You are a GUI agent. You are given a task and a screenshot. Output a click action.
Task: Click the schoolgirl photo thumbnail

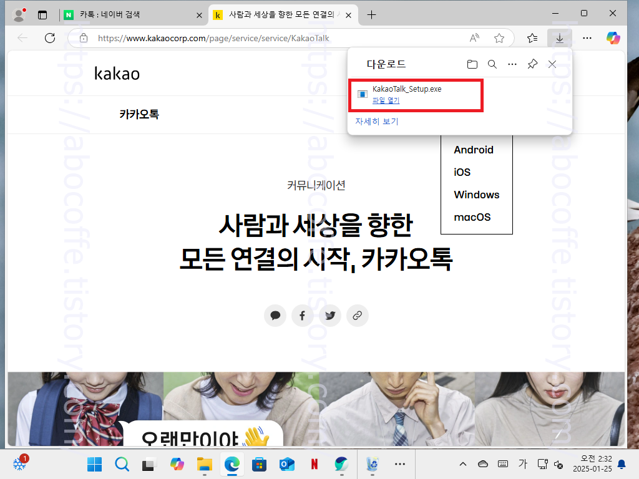point(85,409)
